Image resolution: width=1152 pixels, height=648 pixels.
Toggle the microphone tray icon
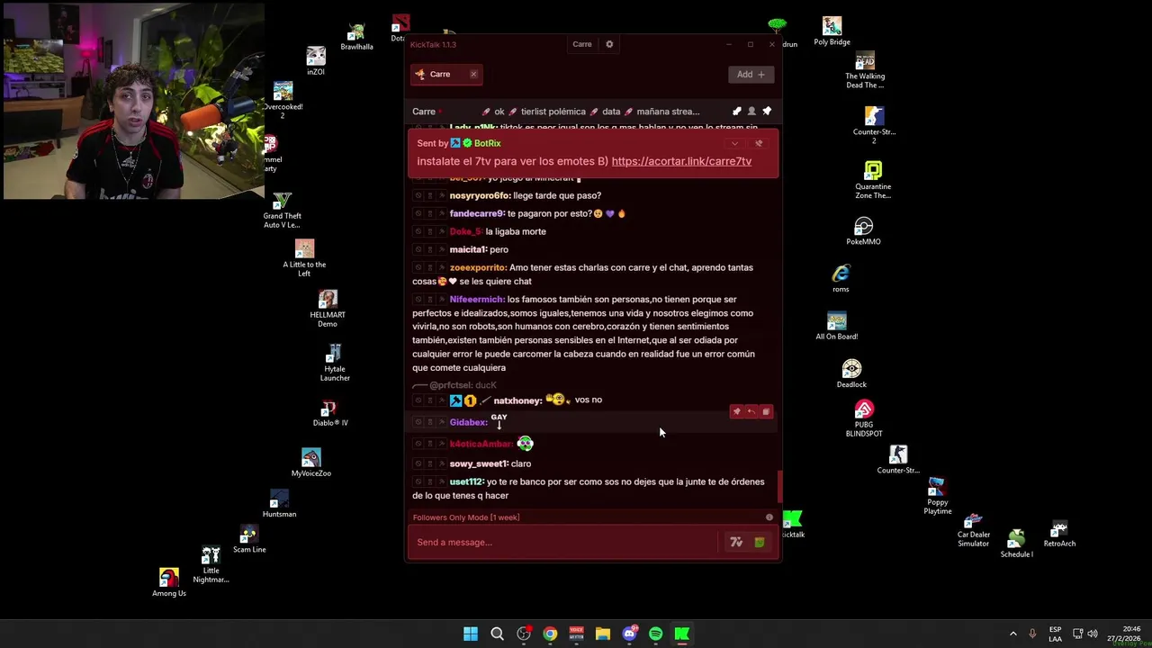pos(1032,634)
